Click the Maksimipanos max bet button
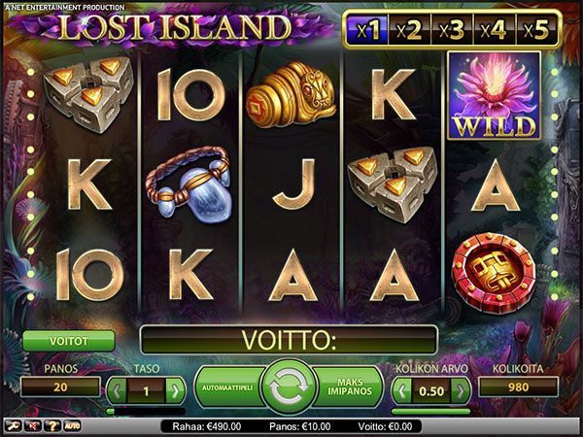The width and height of the screenshot is (583, 437). (x=349, y=387)
